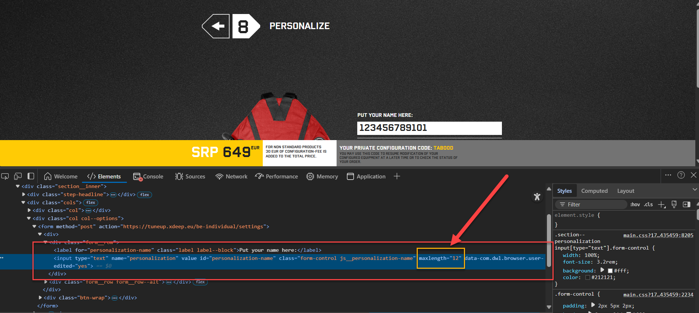699x313 pixels.
Task: Click the #212121 color swatch
Action: (588, 278)
